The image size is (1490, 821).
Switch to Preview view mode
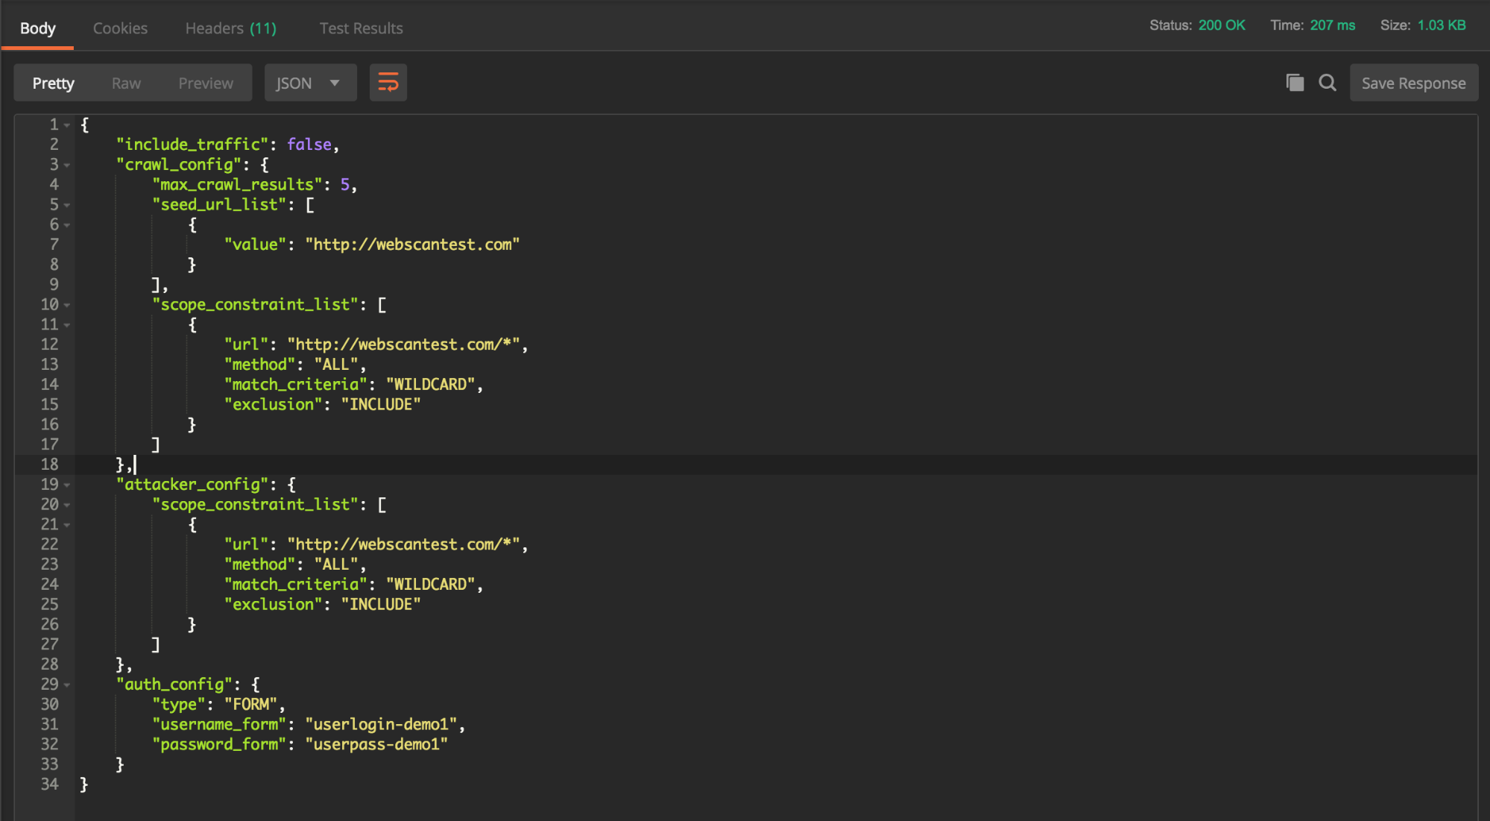pyautogui.click(x=206, y=83)
